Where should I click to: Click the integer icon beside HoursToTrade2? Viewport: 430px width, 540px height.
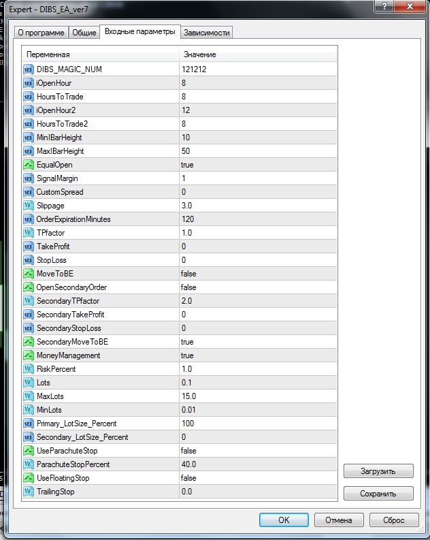click(29, 124)
